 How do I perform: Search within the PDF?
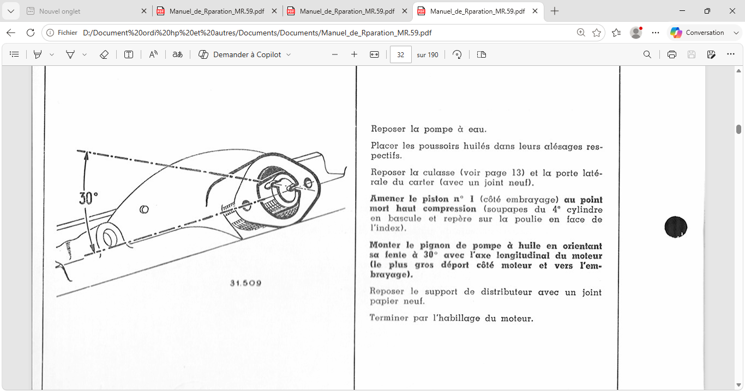coord(647,54)
